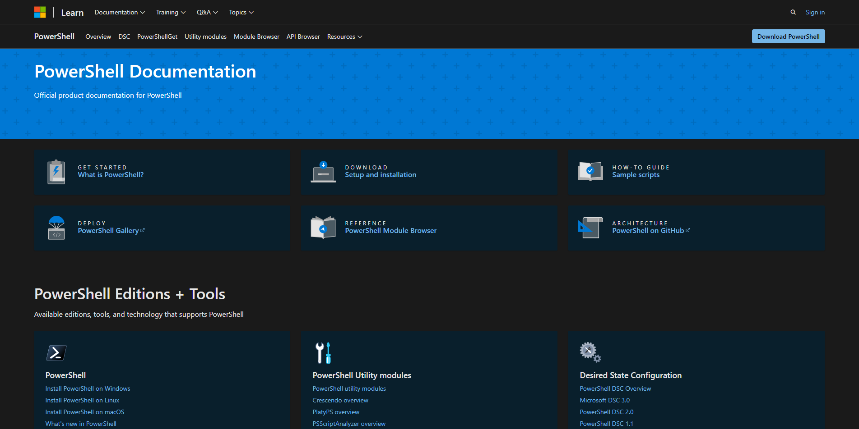Click the wrench and screwdriver Utility icon
The height and width of the screenshot is (429, 859).
pyautogui.click(x=323, y=353)
